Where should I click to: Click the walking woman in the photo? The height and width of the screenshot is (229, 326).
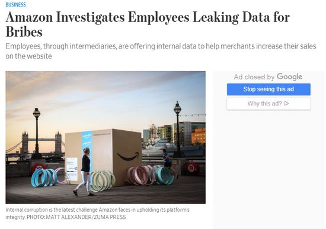click(x=84, y=172)
